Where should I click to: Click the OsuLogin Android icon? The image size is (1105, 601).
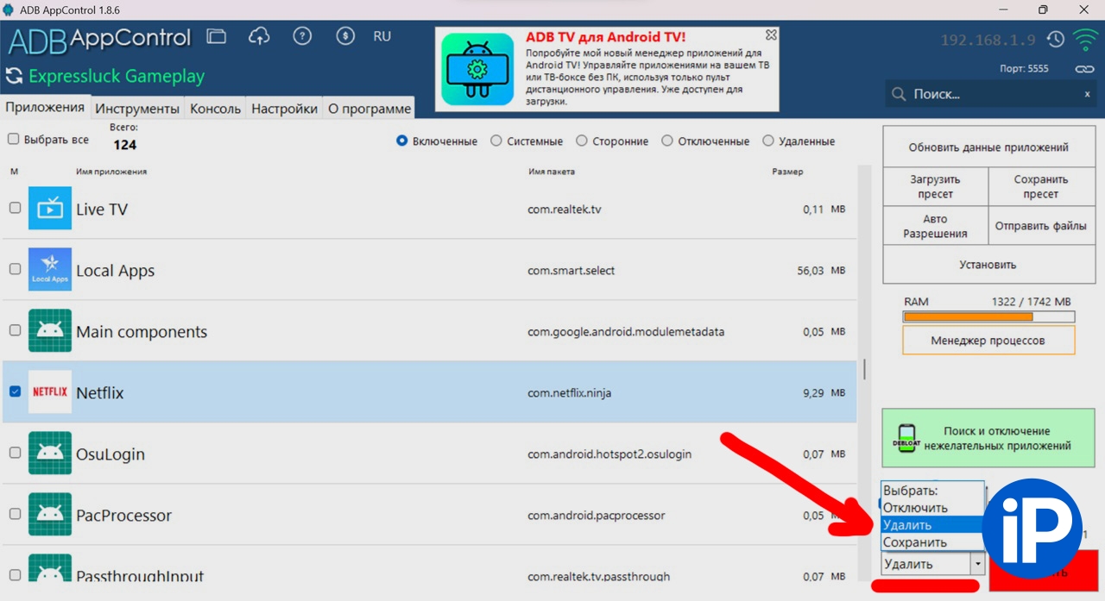click(50, 453)
